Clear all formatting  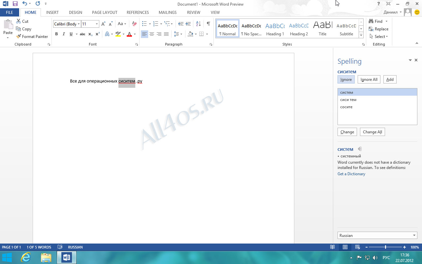pos(134,24)
